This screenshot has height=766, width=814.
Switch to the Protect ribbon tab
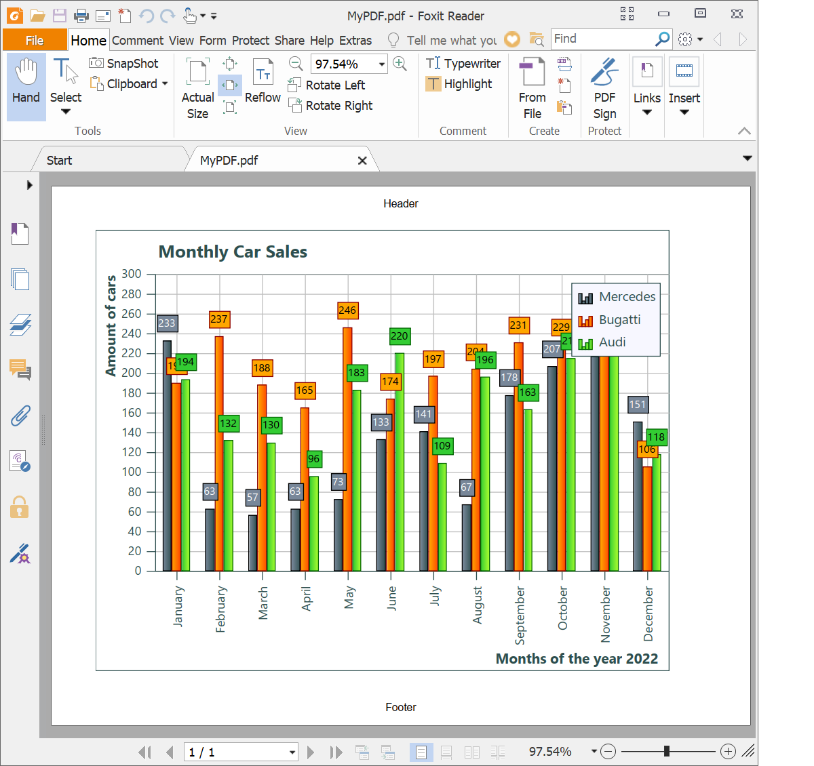250,41
